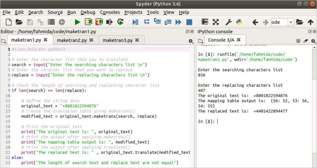
Task: Undock the Editor pane button
Action: [x=187, y=31]
